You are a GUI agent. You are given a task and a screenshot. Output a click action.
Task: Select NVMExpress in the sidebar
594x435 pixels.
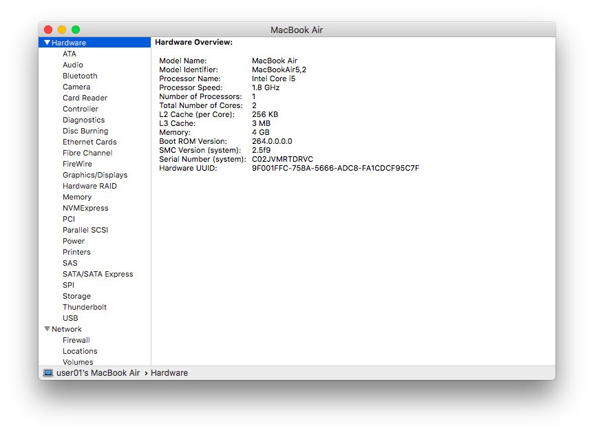pyautogui.click(x=85, y=208)
